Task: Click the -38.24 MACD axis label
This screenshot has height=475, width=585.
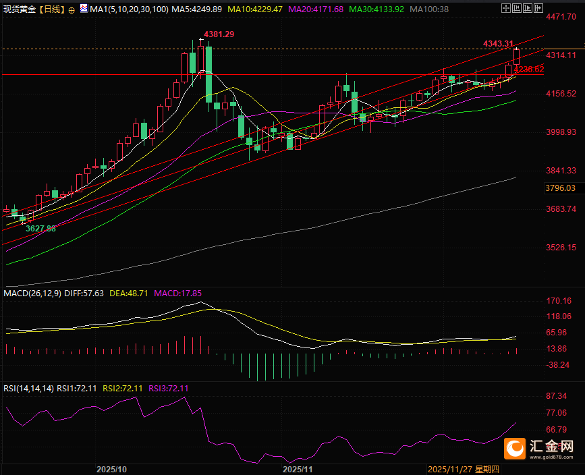Action: (558, 365)
